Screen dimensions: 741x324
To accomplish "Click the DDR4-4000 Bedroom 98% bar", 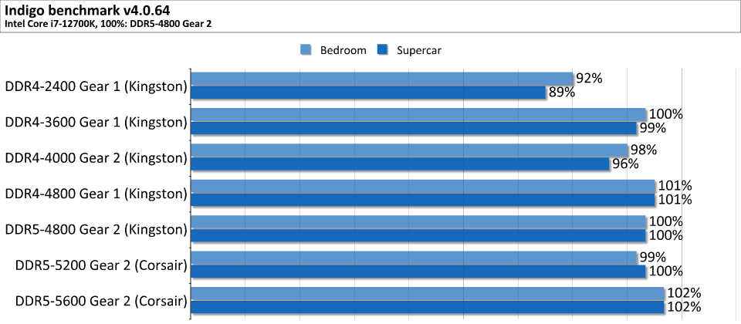I will (x=409, y=150).
